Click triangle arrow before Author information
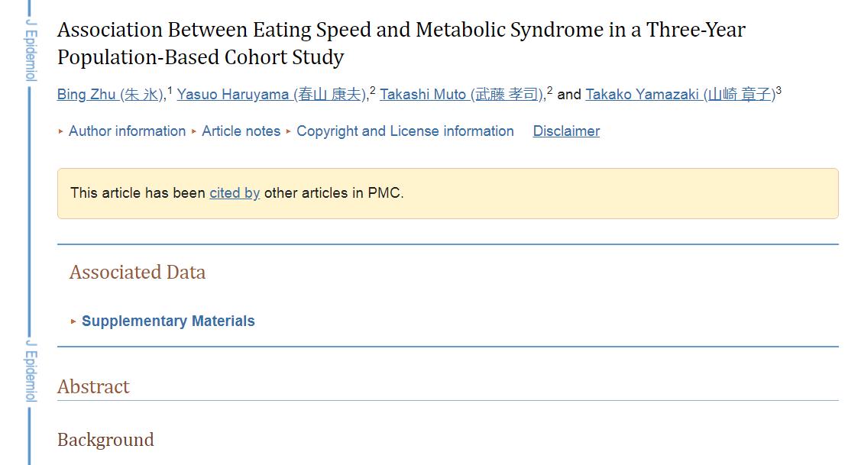 [x=61, y=131]
